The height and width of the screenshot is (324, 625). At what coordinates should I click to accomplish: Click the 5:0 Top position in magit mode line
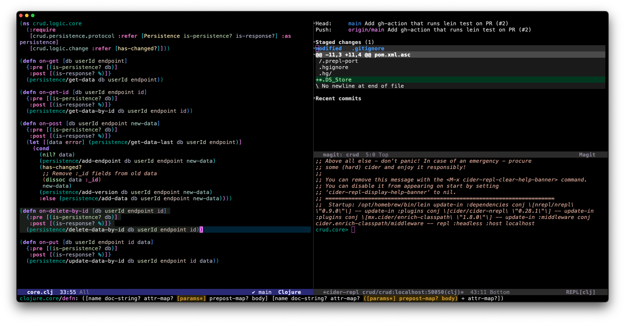pyautogui.click(x=377, y=154)
